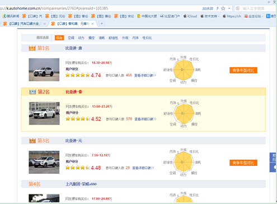The width and height of the screenshot is (277, 204).
Task: Click the 比亚迪-唐 car thumbnail
Action: tap(44, 69)
